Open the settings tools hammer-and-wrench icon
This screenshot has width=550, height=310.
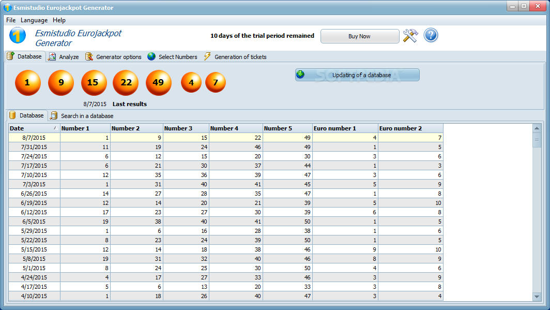tap(410, 36)
